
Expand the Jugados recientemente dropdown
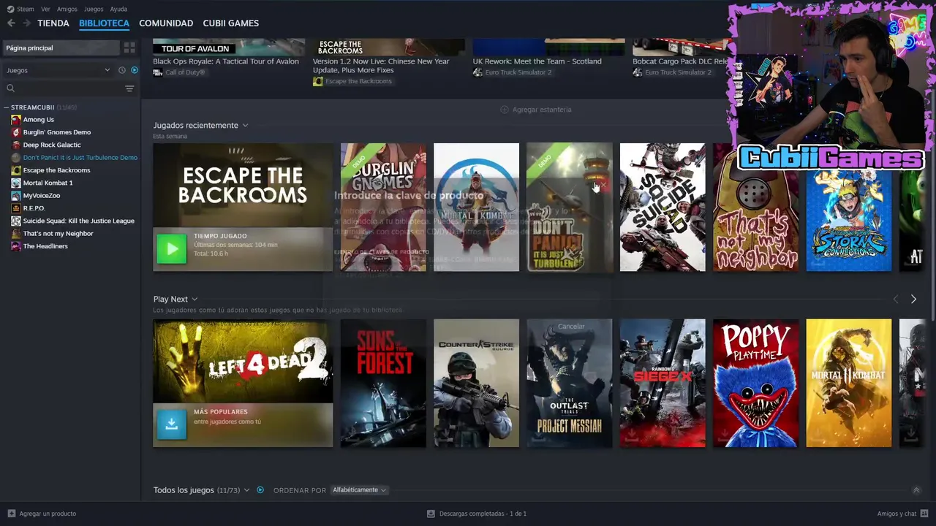[x=245, y=126]
